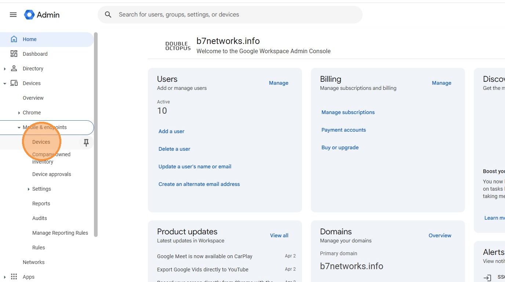Collapse the Mobile & endpoints arrow
This screenshot has width=505, height=282.
[19, 127]
